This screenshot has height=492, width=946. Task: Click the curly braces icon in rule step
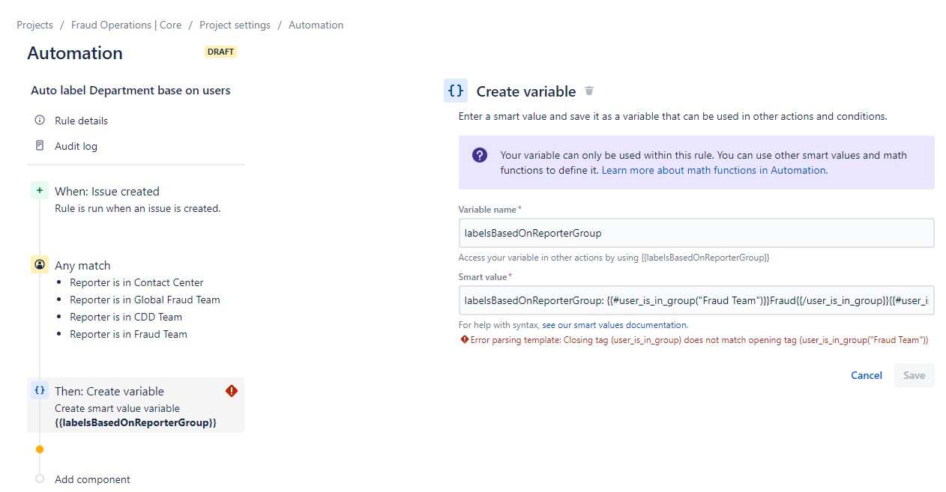40,390
